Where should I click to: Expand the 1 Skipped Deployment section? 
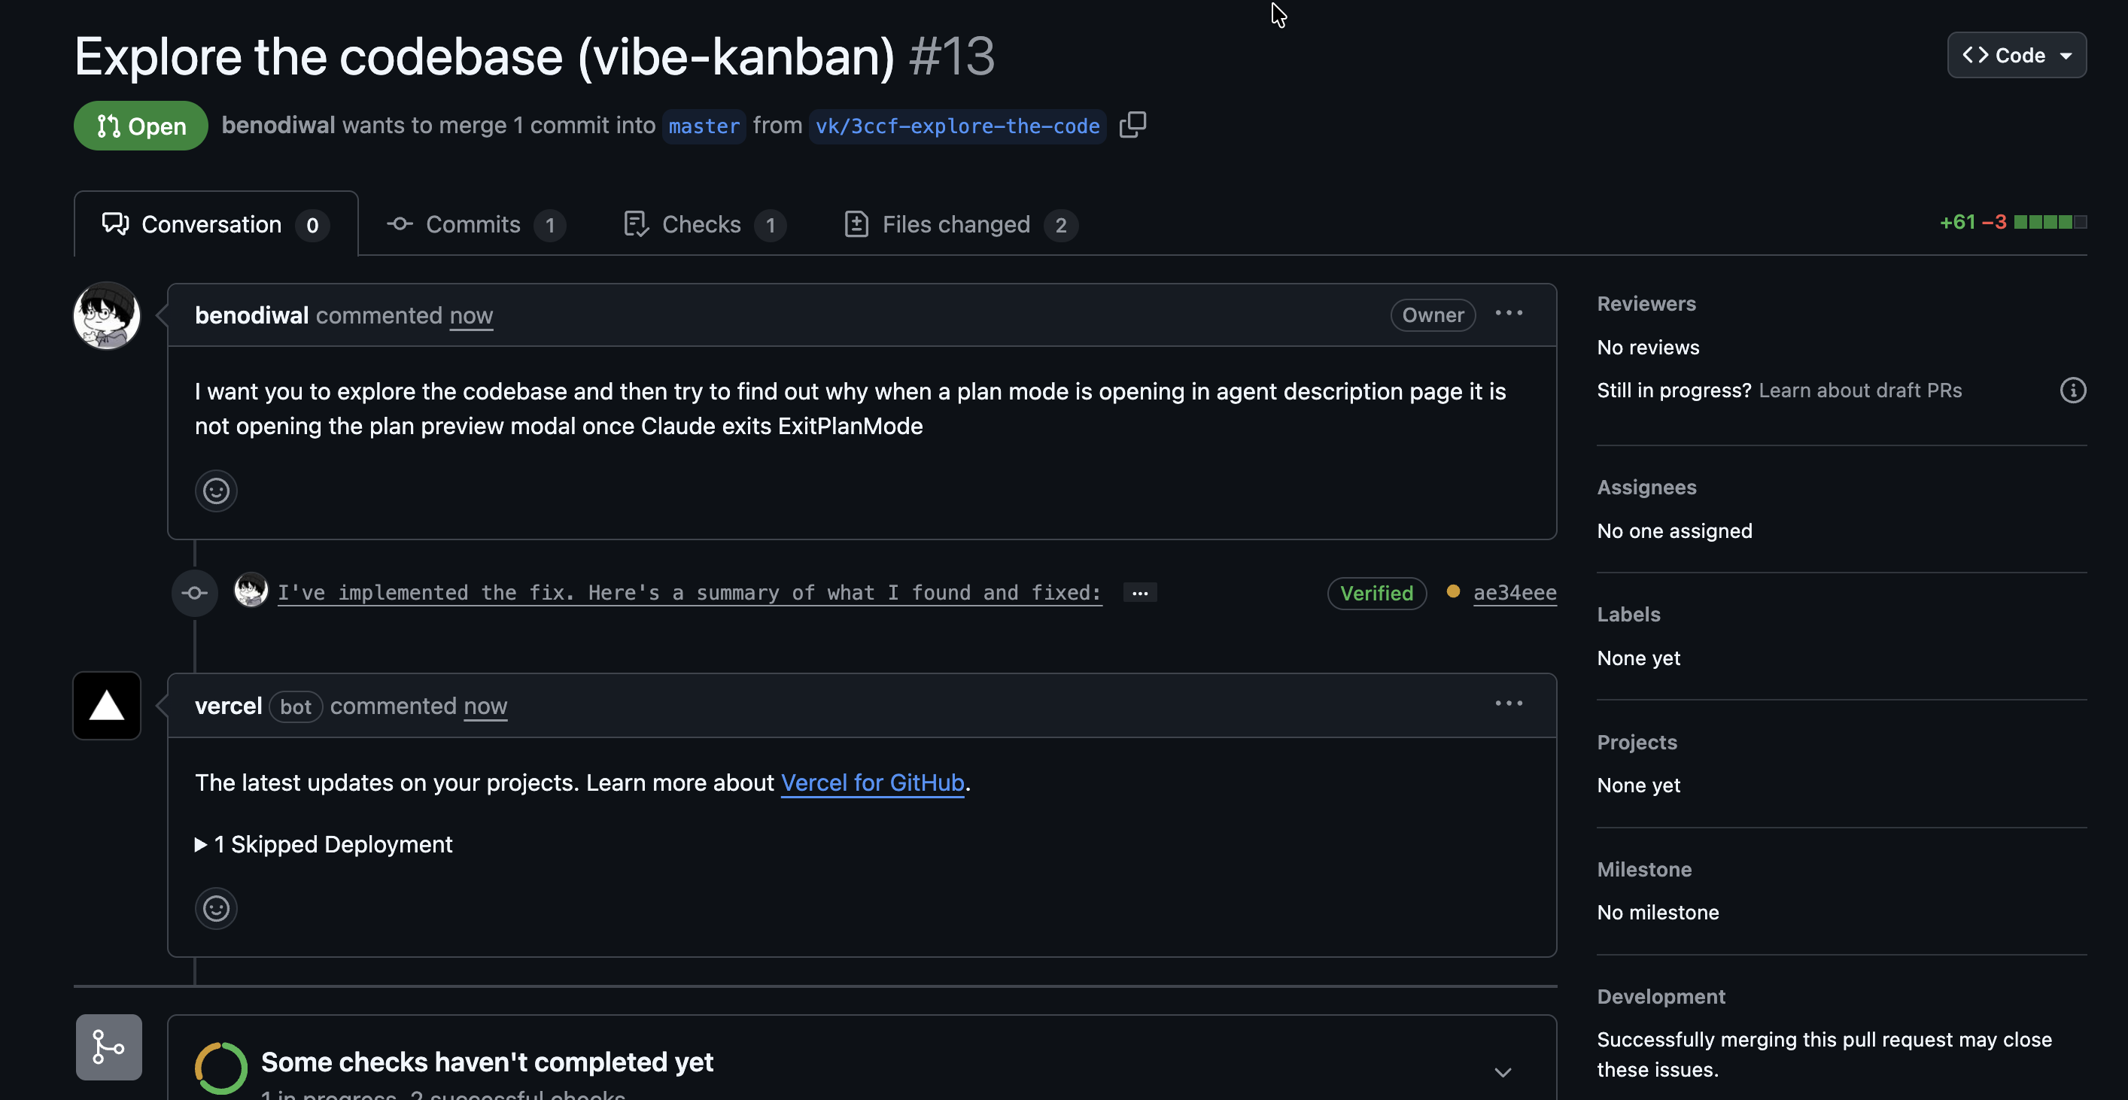coord(324,844)
